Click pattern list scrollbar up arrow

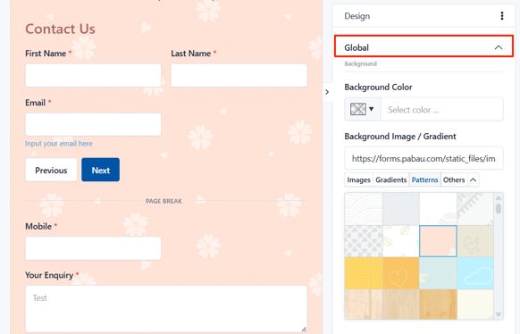[x=499, y=198]
